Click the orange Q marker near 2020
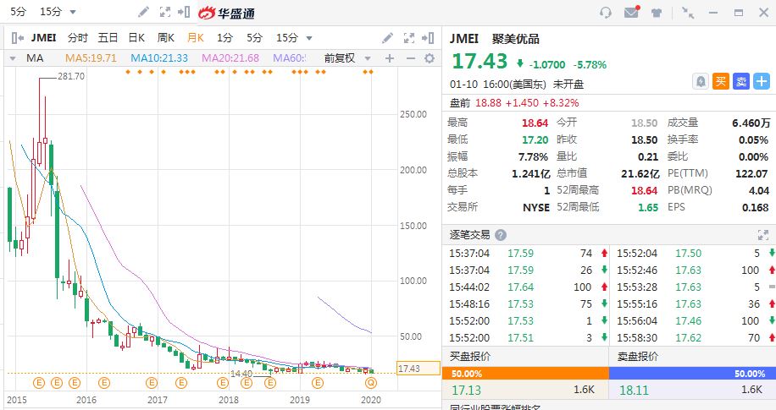Image resolution: width=776 pixels, height=410 pixels. coord(371,383)
